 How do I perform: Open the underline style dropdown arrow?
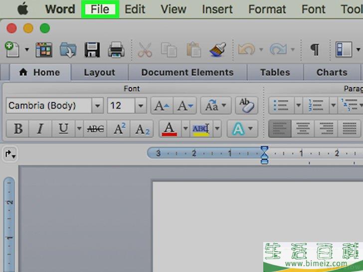(x=79, y=129)
